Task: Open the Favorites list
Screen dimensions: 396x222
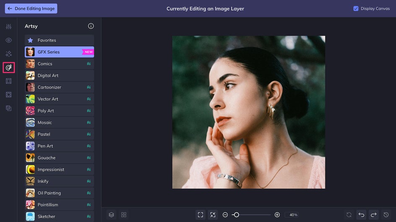Action: (x=59, y=40)
